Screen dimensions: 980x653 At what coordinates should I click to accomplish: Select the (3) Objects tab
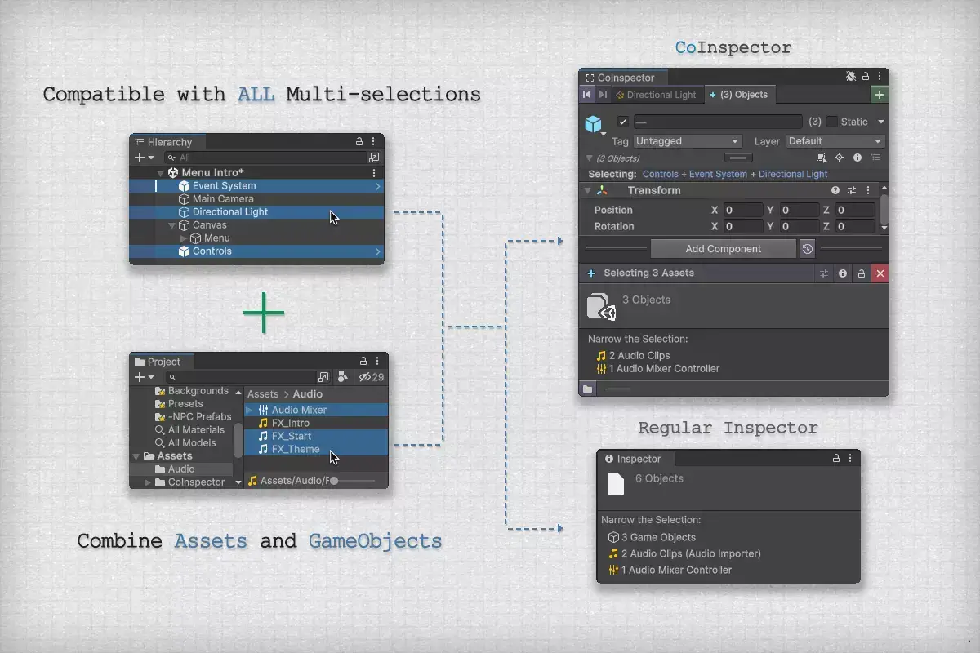click(738, 95)
